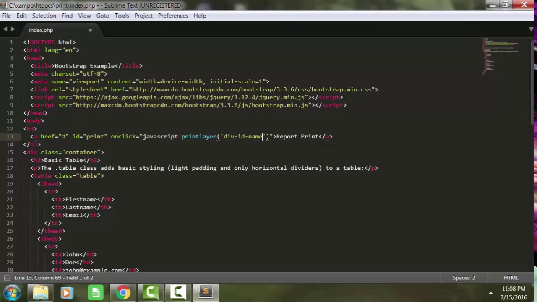
Task: Show hidden system tray icons
Action: (x=490, y=293)
